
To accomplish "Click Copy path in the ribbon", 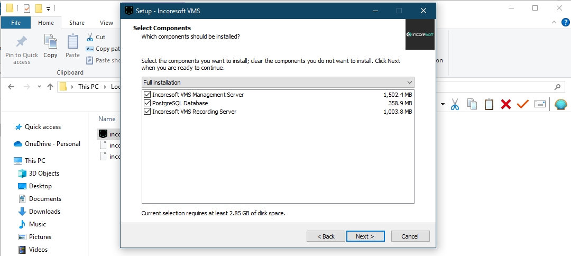I will (x=103, y=49).
